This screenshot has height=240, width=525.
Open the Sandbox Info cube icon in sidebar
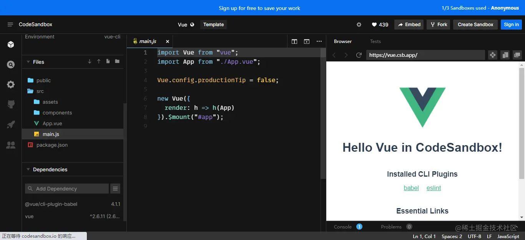pyautogui.click(x=11, y=45)
